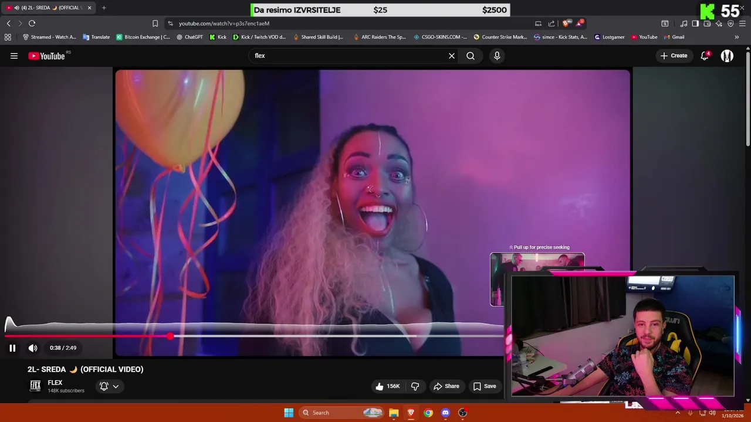751x422 pixels.
Task: Open File Explorer from the taskbar
Action: coord(394,413)
